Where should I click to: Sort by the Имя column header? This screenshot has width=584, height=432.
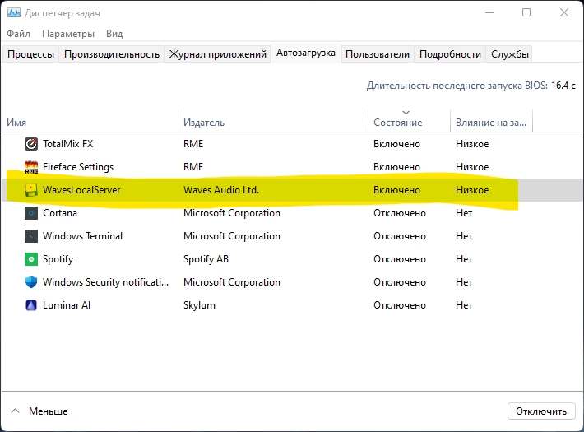point(90,121)
